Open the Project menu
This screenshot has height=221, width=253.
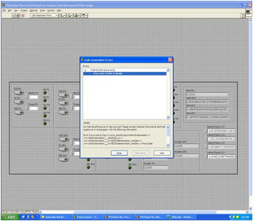click(24, 10)
